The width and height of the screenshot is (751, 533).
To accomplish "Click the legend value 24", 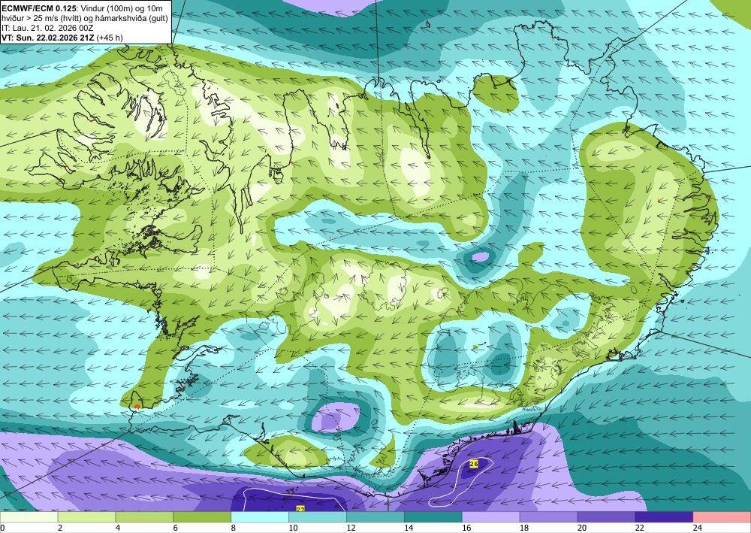I will [x=697, y=528].
